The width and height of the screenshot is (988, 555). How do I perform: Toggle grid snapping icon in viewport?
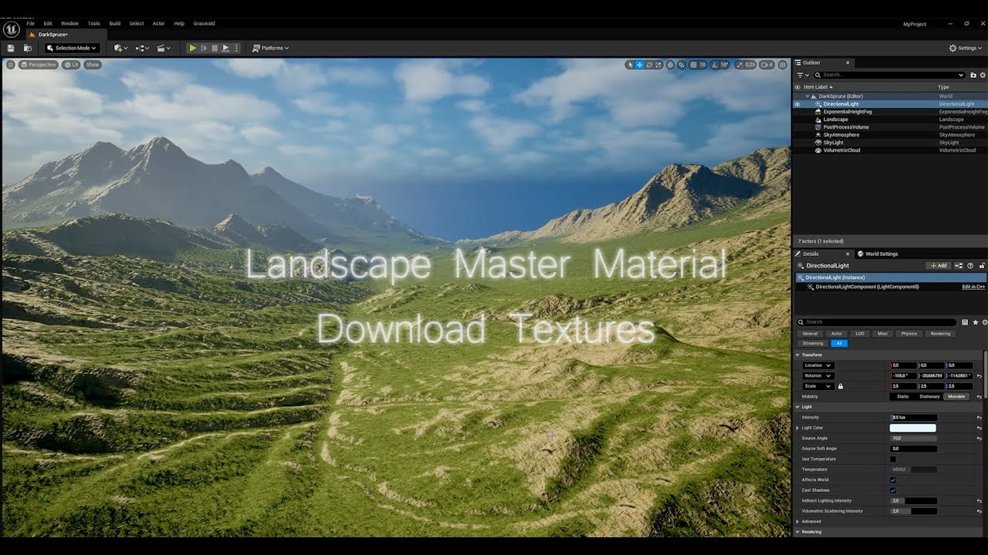pyautogui.click(x=694, y=65)
